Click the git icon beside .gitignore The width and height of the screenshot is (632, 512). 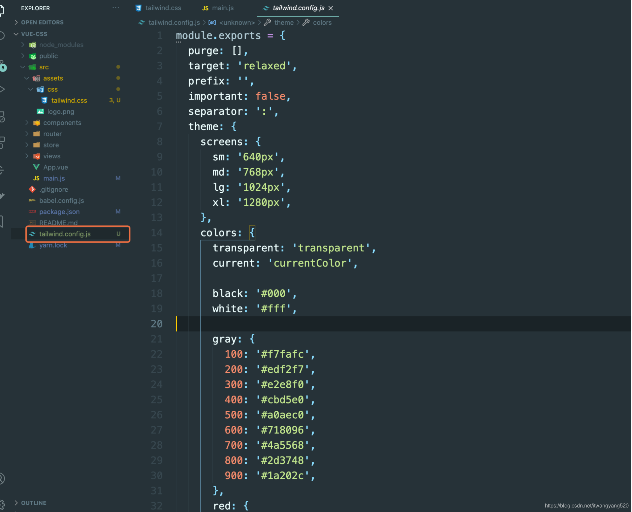pos(32,189)
